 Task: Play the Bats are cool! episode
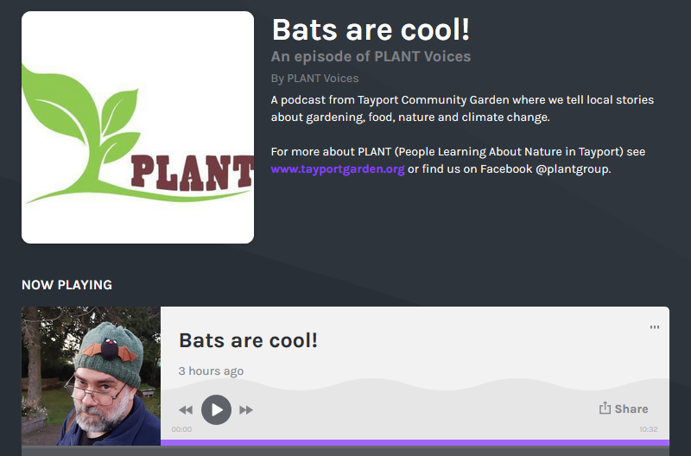click(216, 409)
